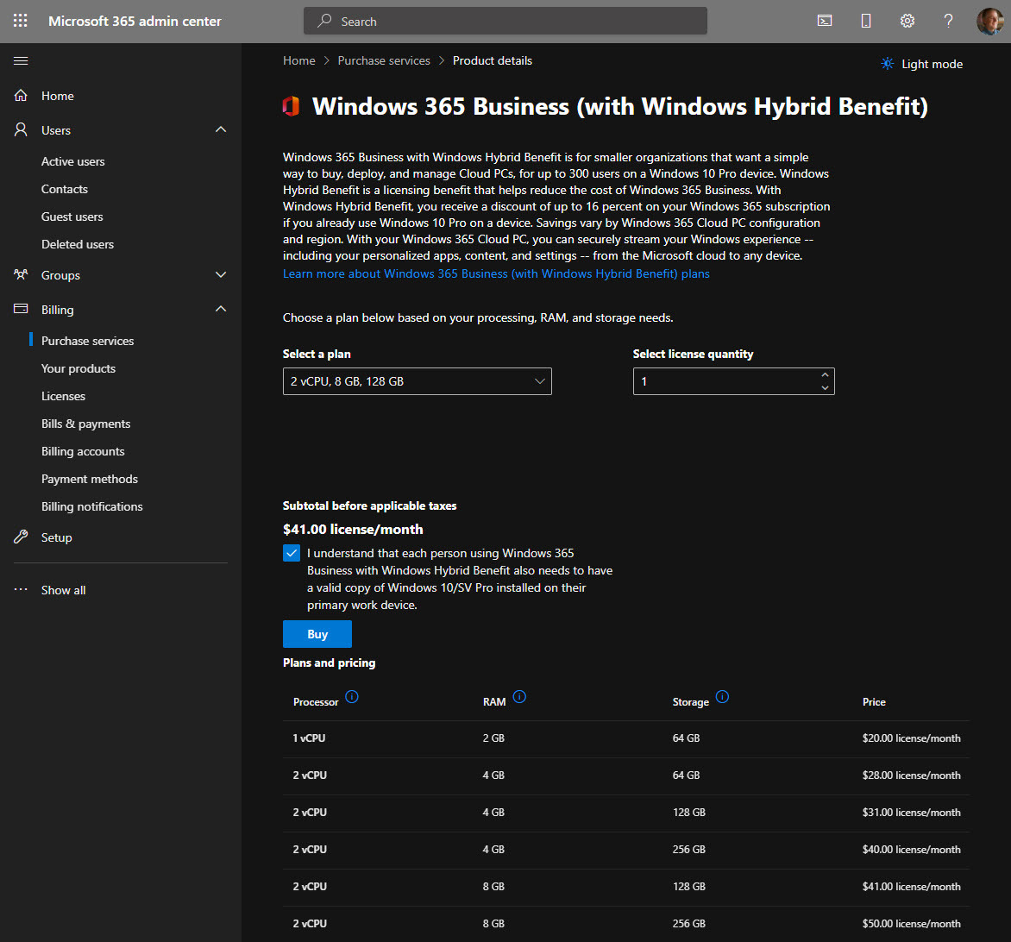Open the app launcher waffle icon
The image size is (1011, 942).
click(x=21, y=21)
